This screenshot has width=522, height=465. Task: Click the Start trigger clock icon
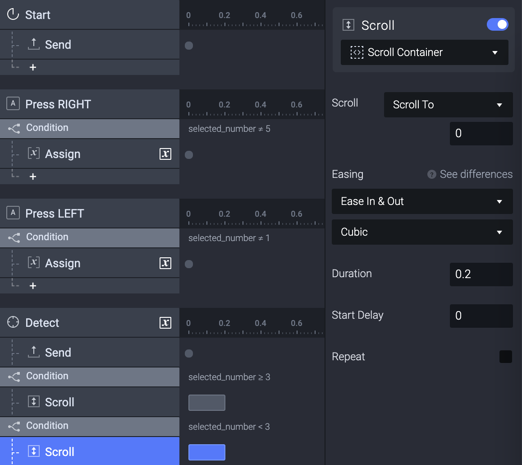point(13,14)
